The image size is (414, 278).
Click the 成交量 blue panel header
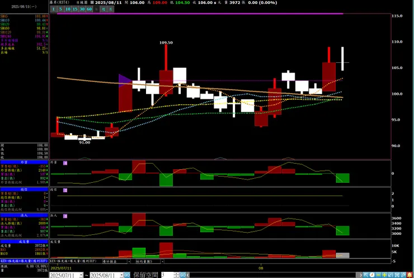tap(24, 242)
